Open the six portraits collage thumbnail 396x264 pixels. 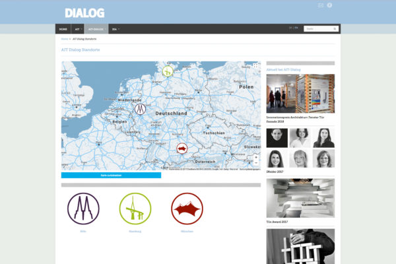coord(300,148)
